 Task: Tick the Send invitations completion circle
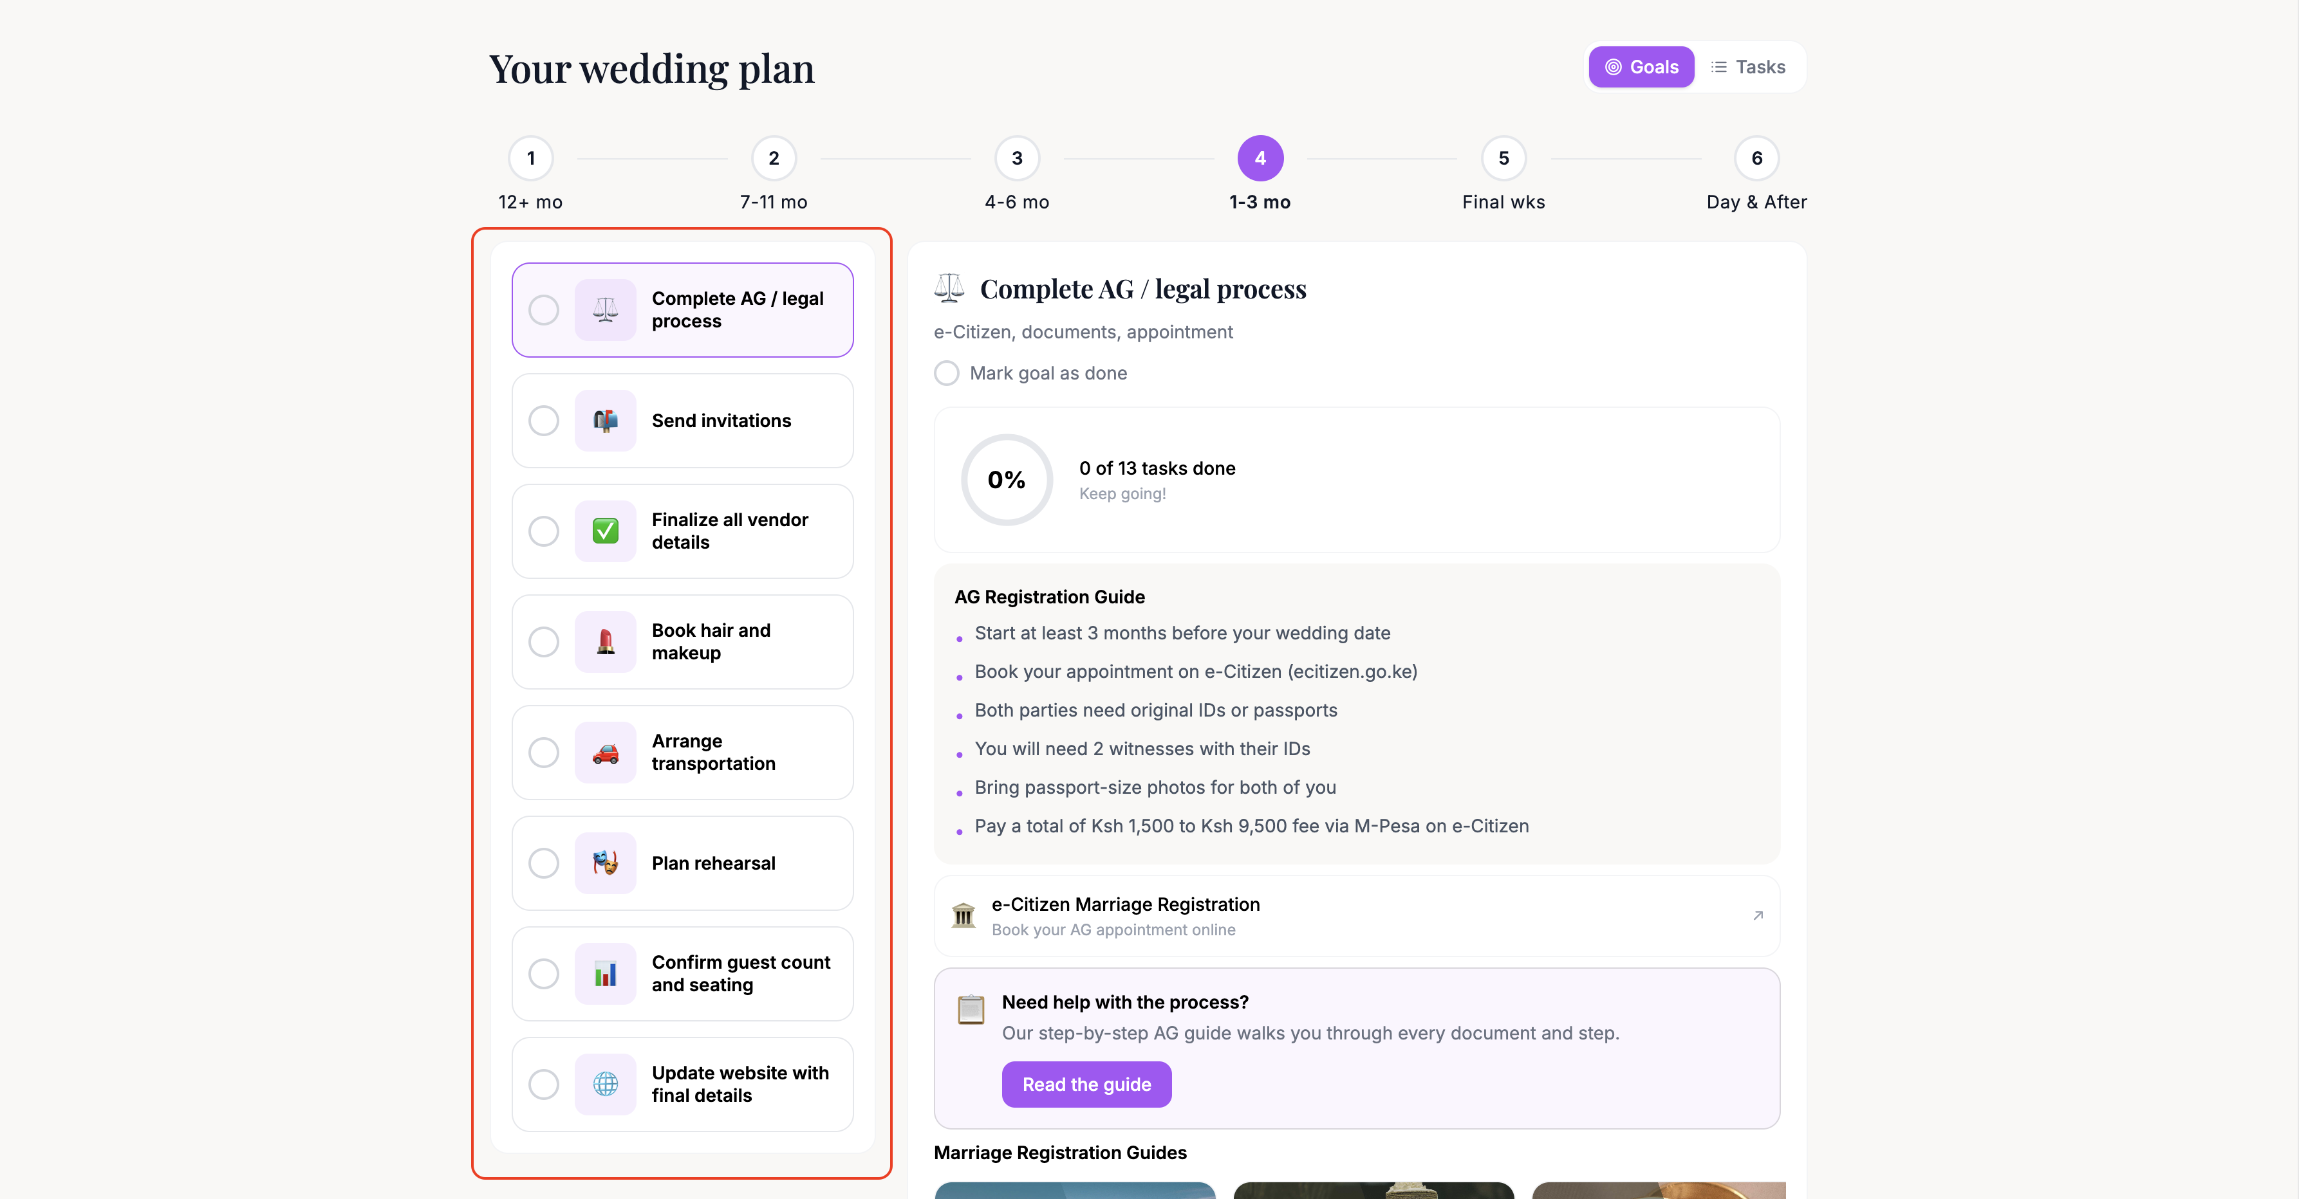tap(543, 420)
